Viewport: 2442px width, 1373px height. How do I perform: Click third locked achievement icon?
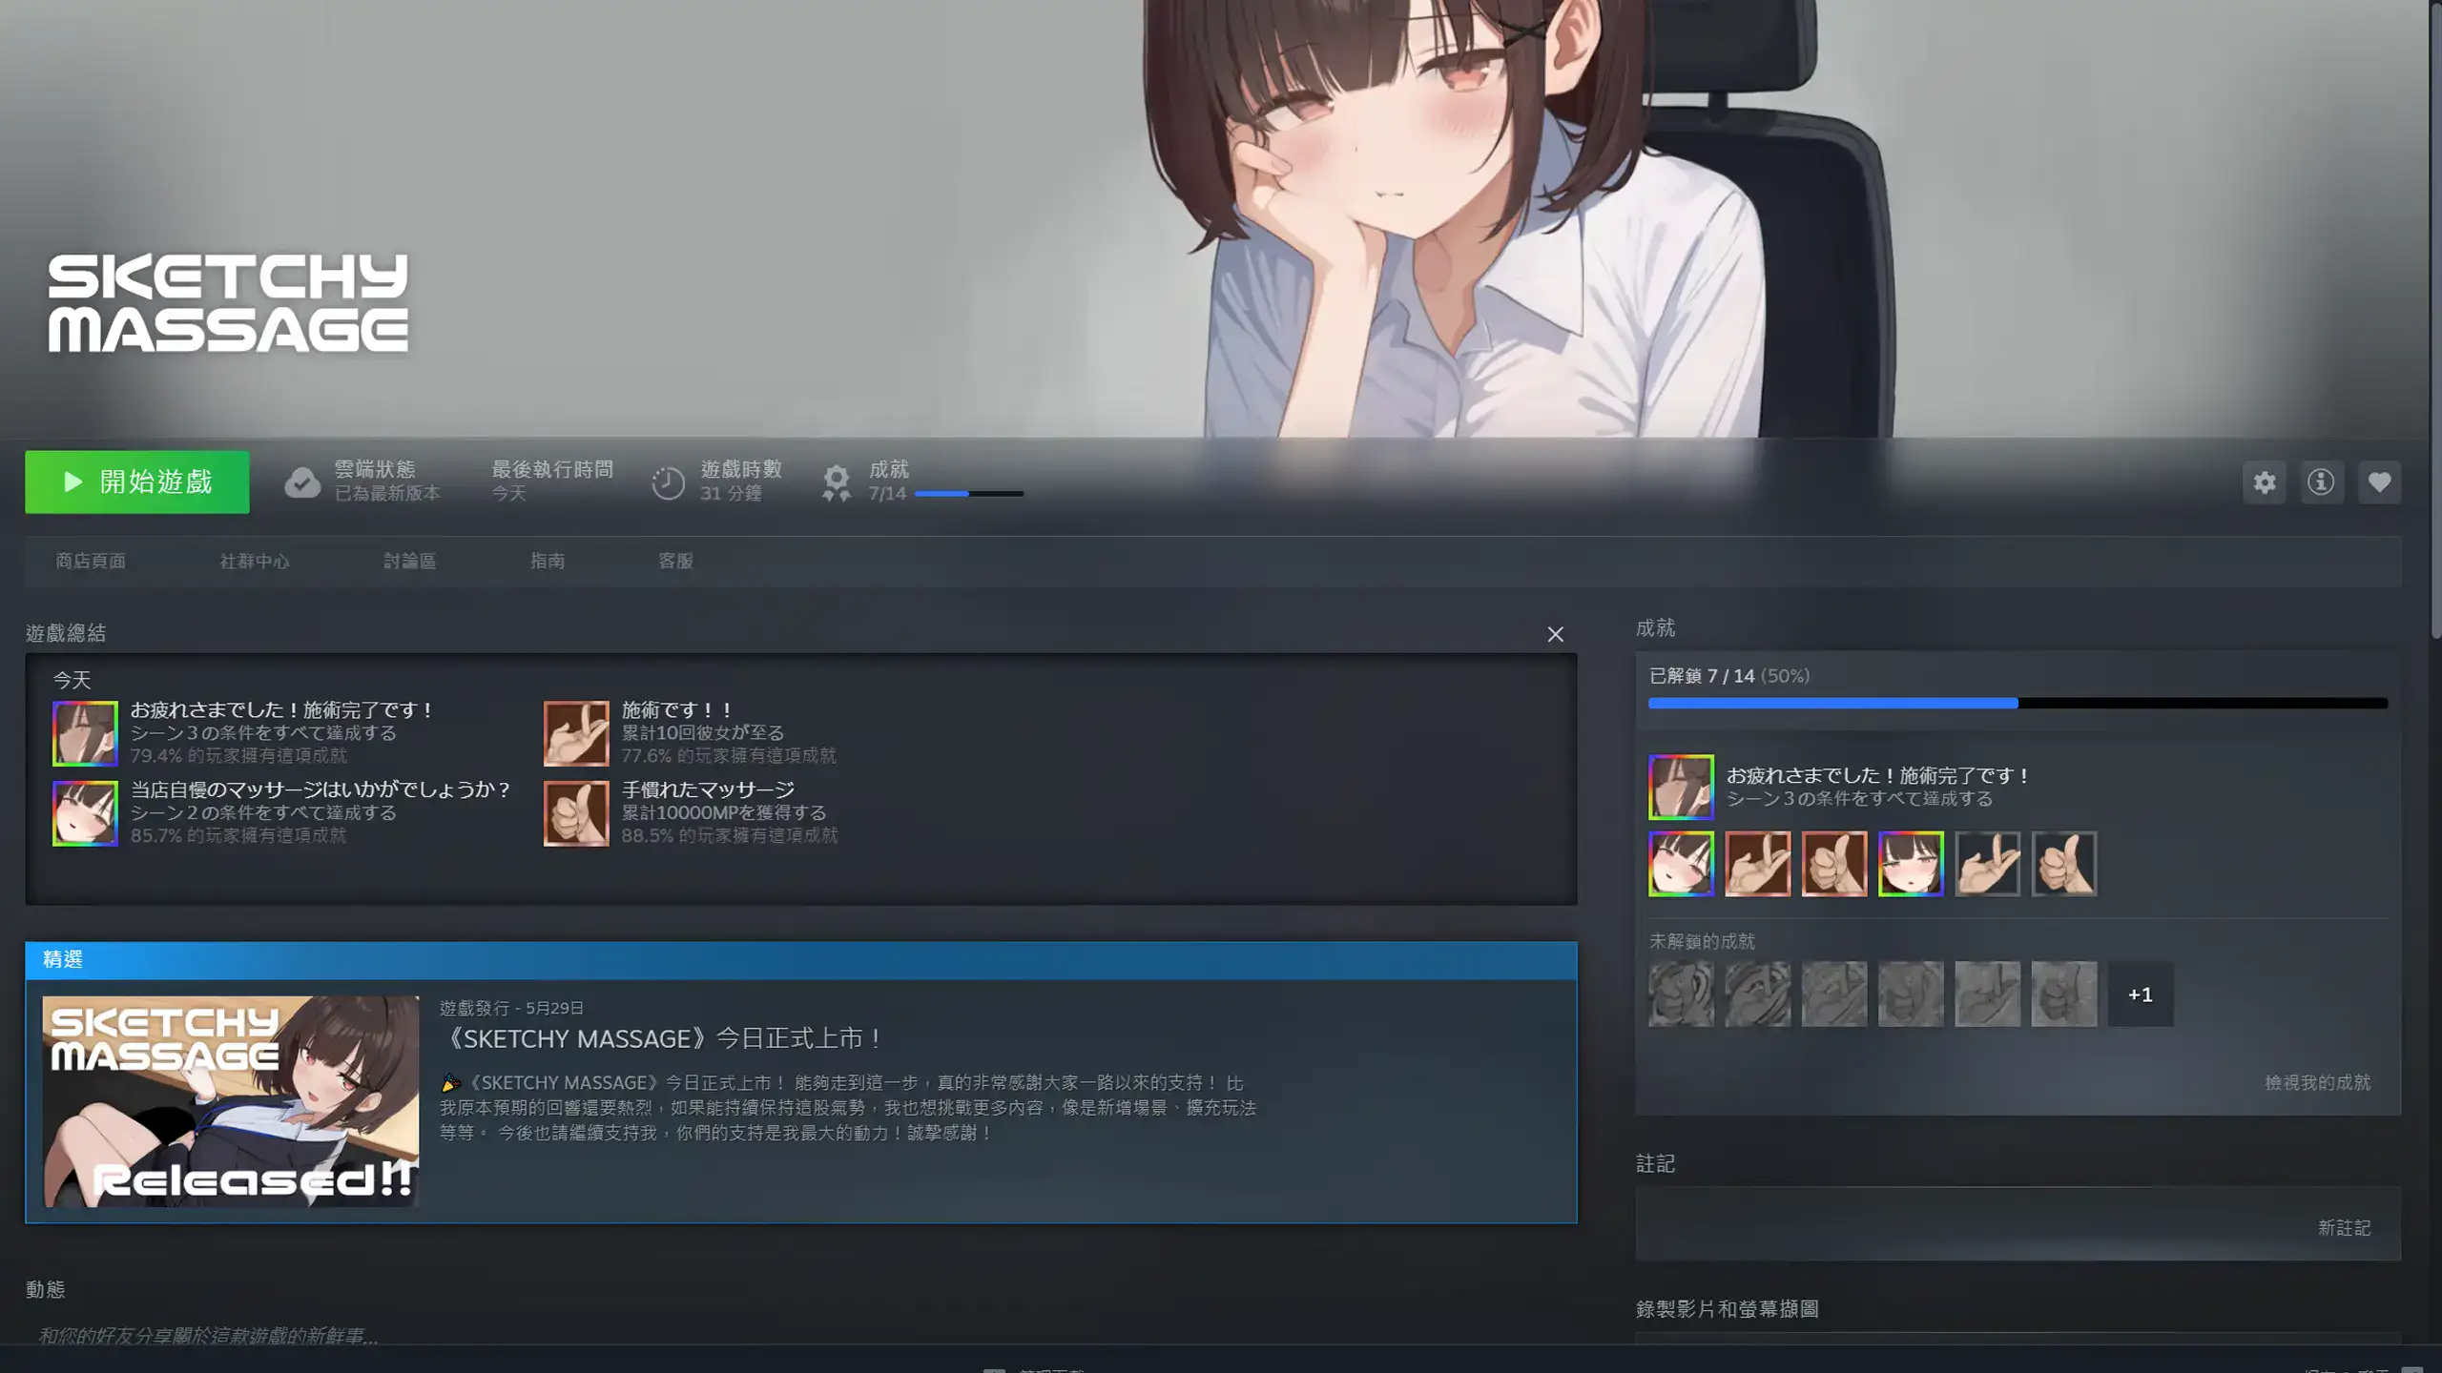click(1834, 994)
